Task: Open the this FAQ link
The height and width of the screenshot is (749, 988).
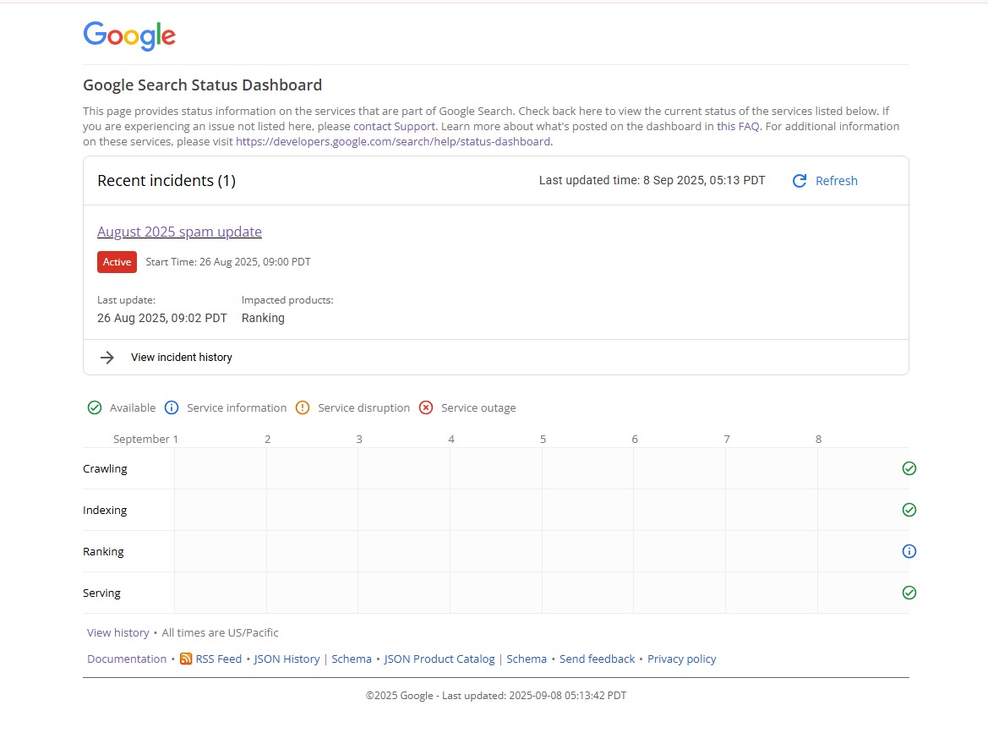Action: pos(738,126)
